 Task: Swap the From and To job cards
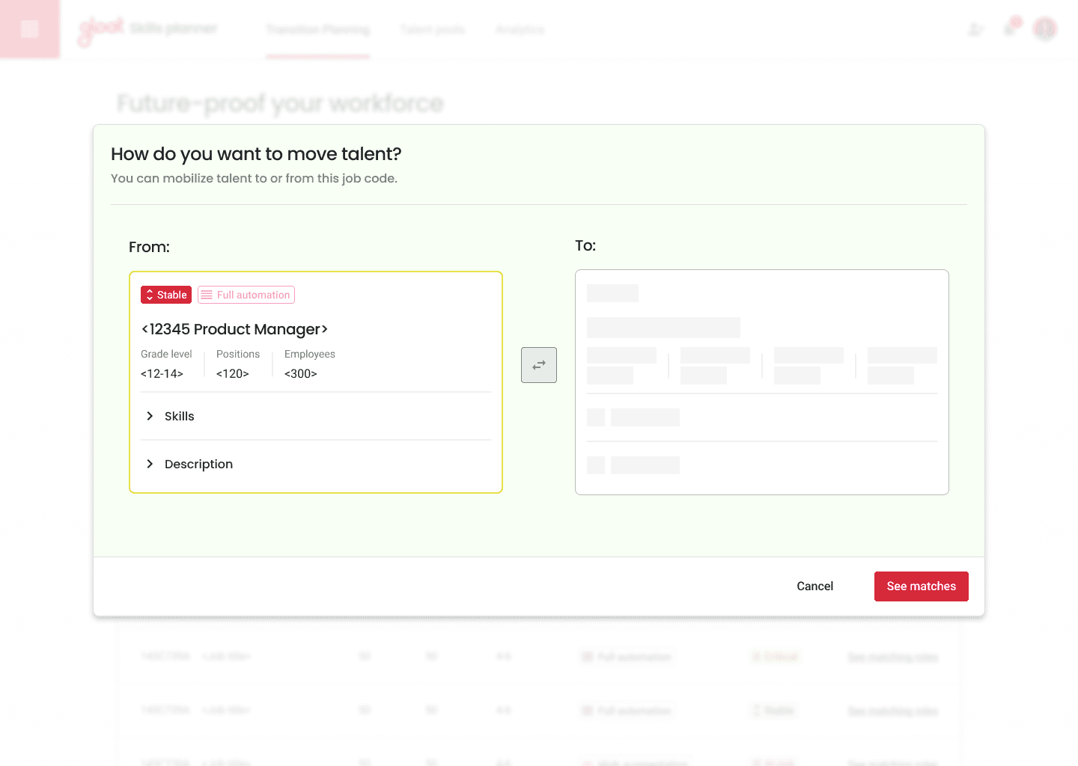(x=539, y=365)
